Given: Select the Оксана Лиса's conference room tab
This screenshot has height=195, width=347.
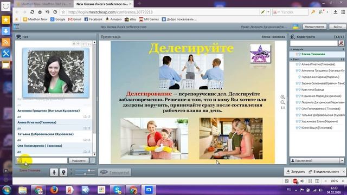Looking at the screenshot, I should pyautogui.click(x=104, y=4).
